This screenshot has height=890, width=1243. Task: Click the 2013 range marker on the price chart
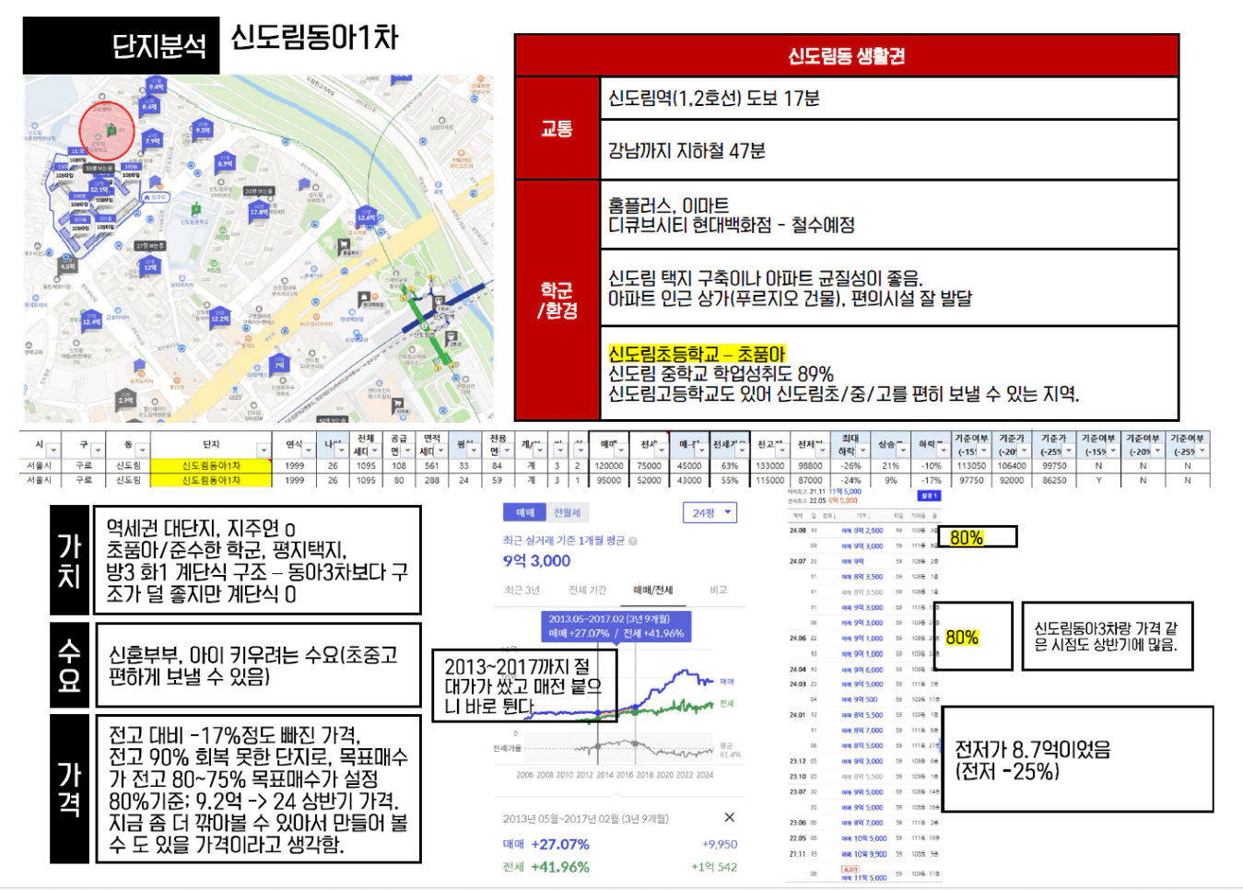point(597,714)
